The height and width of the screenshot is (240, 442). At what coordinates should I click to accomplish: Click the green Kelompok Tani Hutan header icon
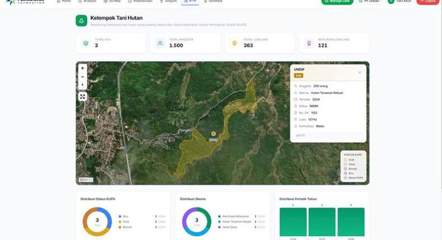(x=82, y=21)
